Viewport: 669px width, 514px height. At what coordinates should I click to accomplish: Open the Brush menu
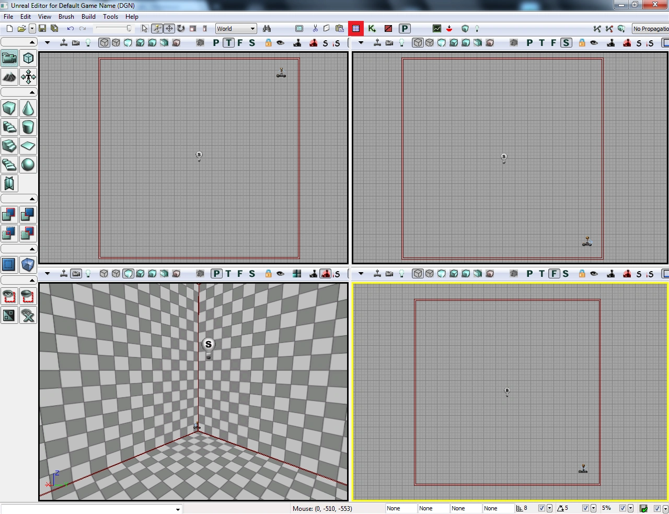[x=66, y=17]
